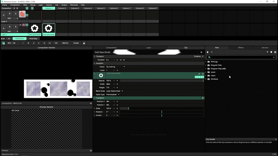Halve the BPM with /2
The image size is (278, 156).
click(44, 43)
